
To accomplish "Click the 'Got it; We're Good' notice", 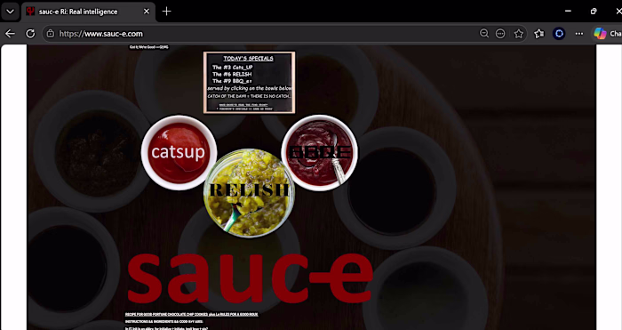I will pos(148,47).
